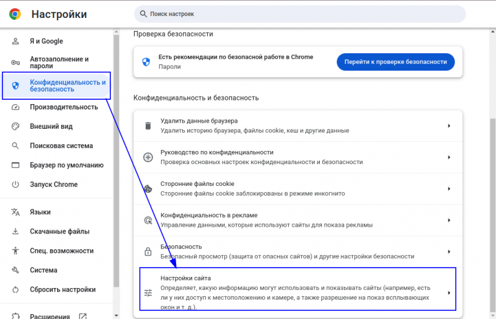Screen dimensions: 496x319
Task: Go to Внешний вид settings section
Action: [x=51, y=126]
